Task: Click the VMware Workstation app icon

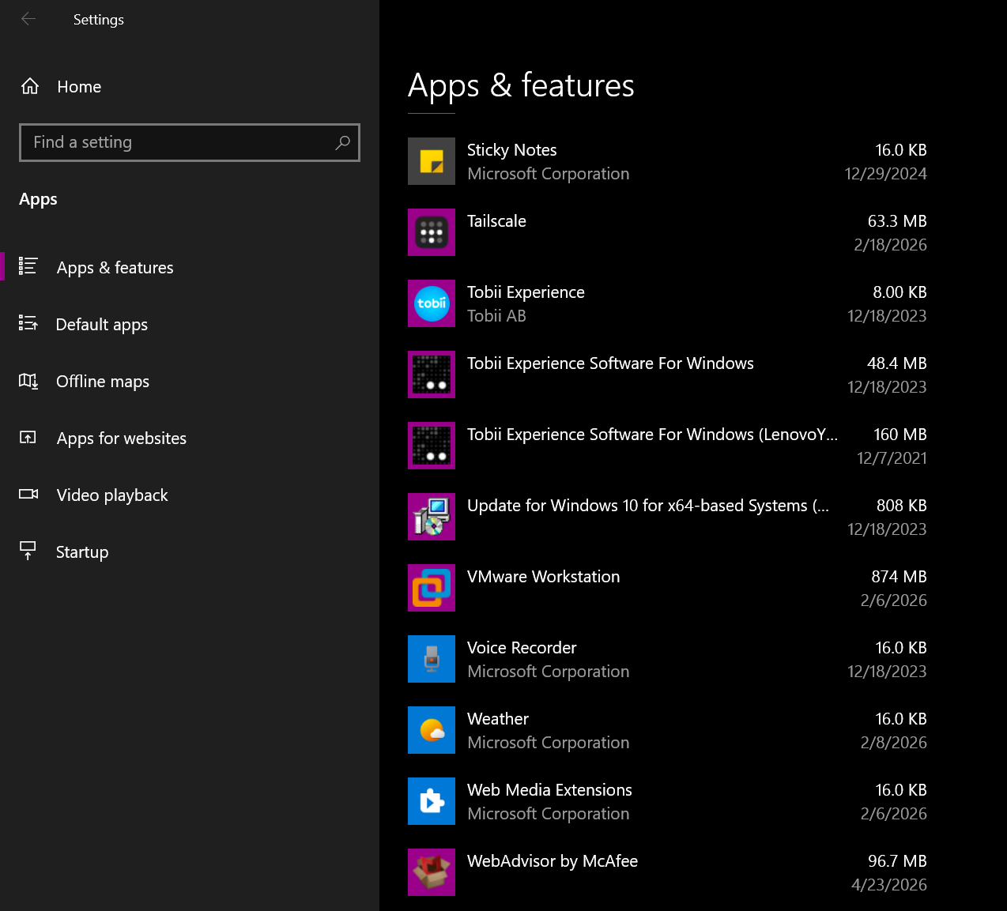Action: pos(431,588)
